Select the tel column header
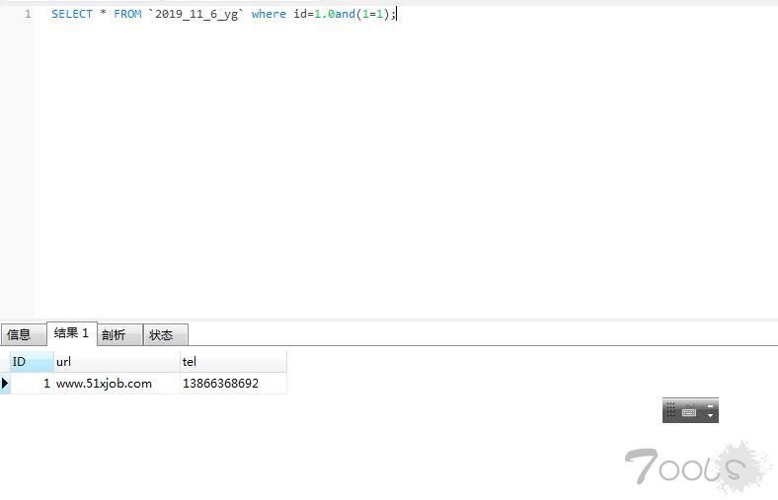This screenshot has width=778, height=500. (x=233, y=362)
